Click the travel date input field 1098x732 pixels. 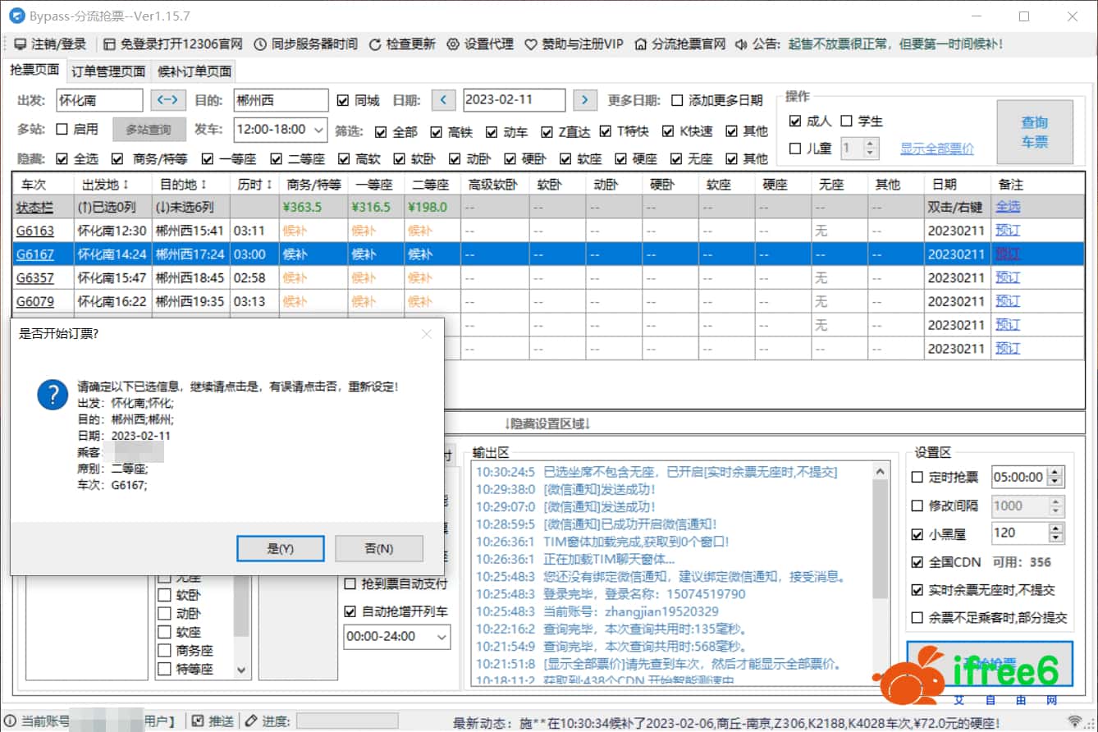[514, 100]
